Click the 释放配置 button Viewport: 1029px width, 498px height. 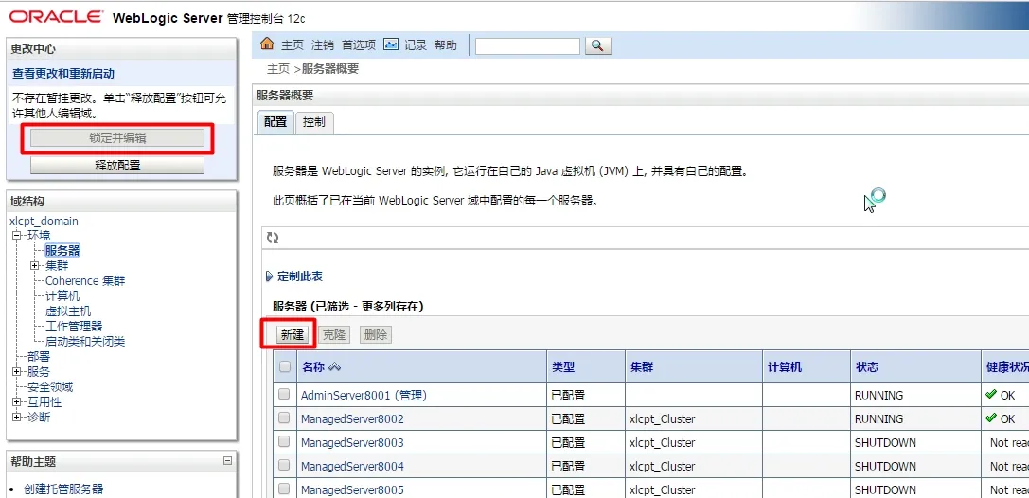tap(117, 166)
